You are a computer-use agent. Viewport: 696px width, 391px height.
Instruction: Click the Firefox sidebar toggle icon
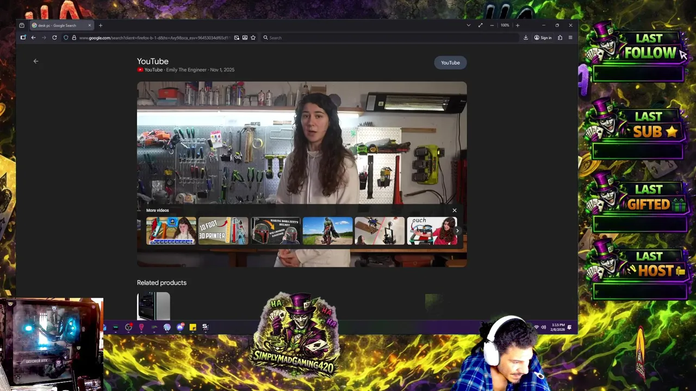(23, 37)
